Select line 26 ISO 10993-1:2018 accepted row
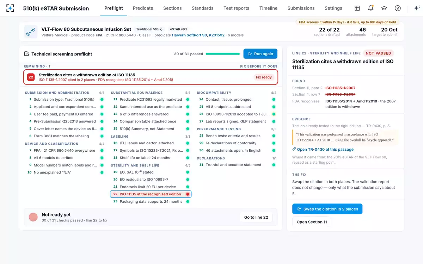The image size is (423, 264). point(237,114)
